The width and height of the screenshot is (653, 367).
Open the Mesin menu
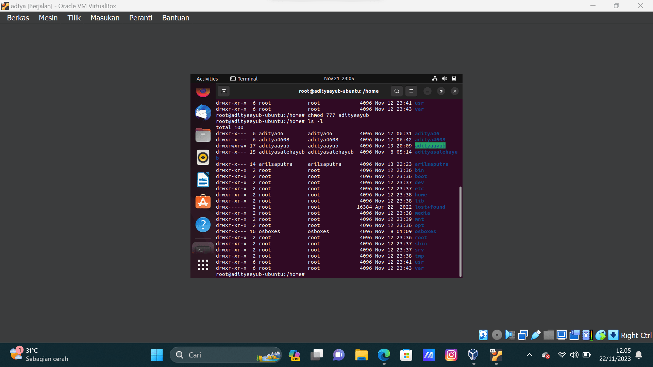point(48,18)
